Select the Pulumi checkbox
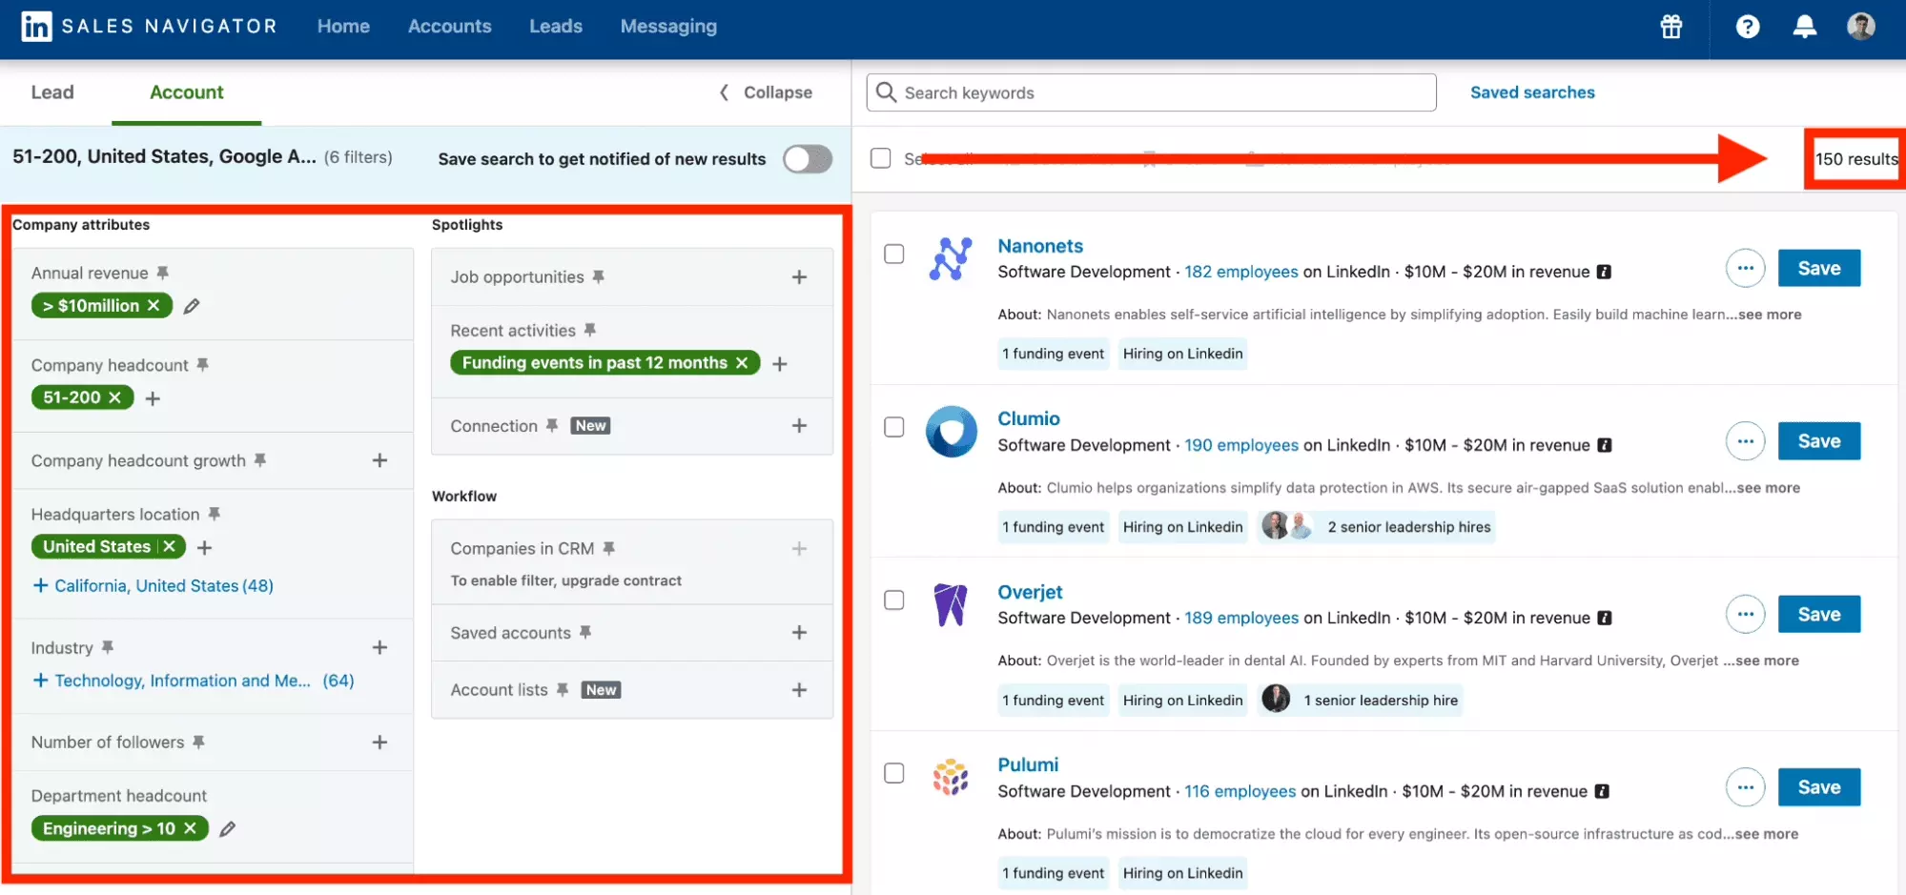Image resolution: width=1906 pixels, height=895 pixels. coord(893,773)
